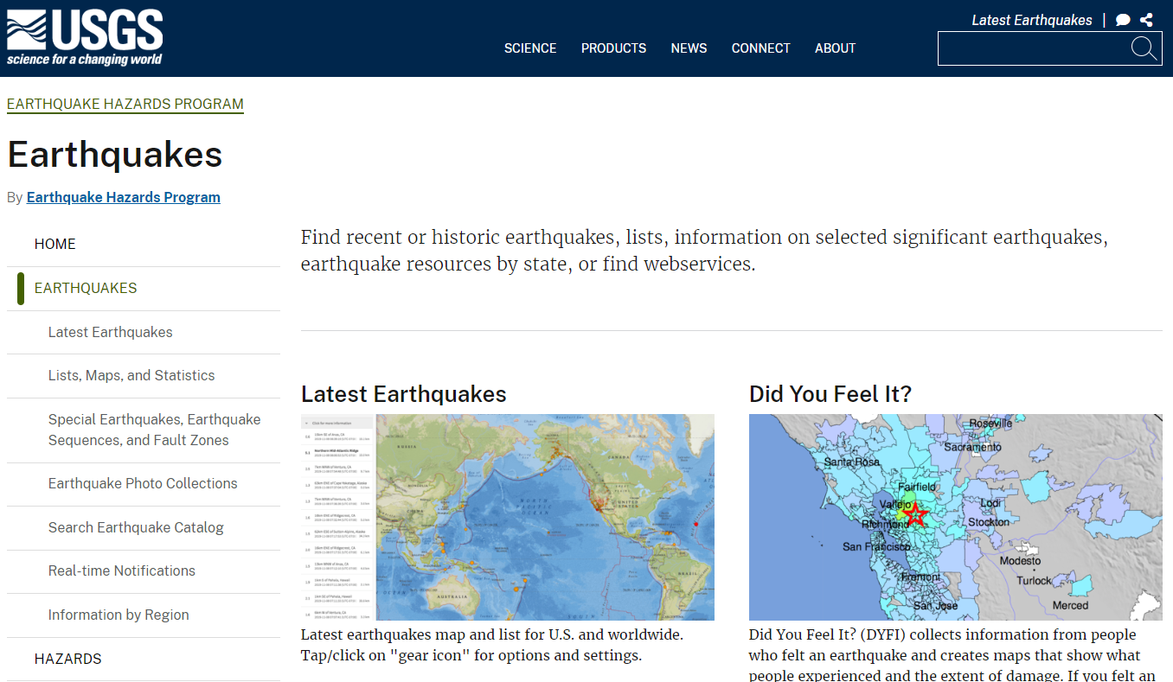
Task: Open the SCIENCE menu
Action: click(x=530, y=48)
